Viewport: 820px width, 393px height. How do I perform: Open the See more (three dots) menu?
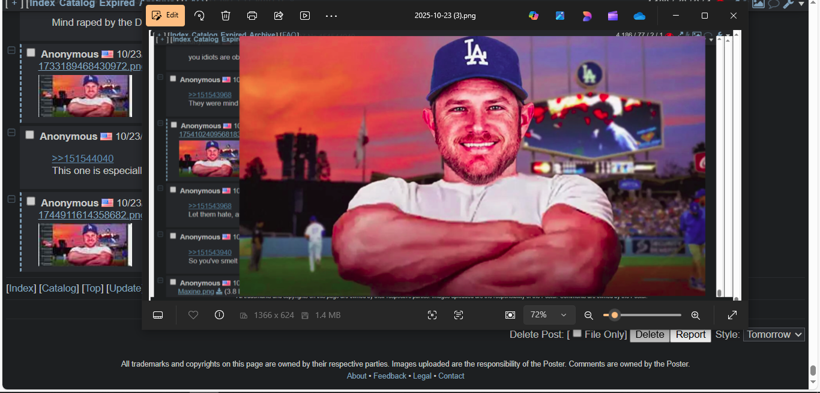coord(331,16)
